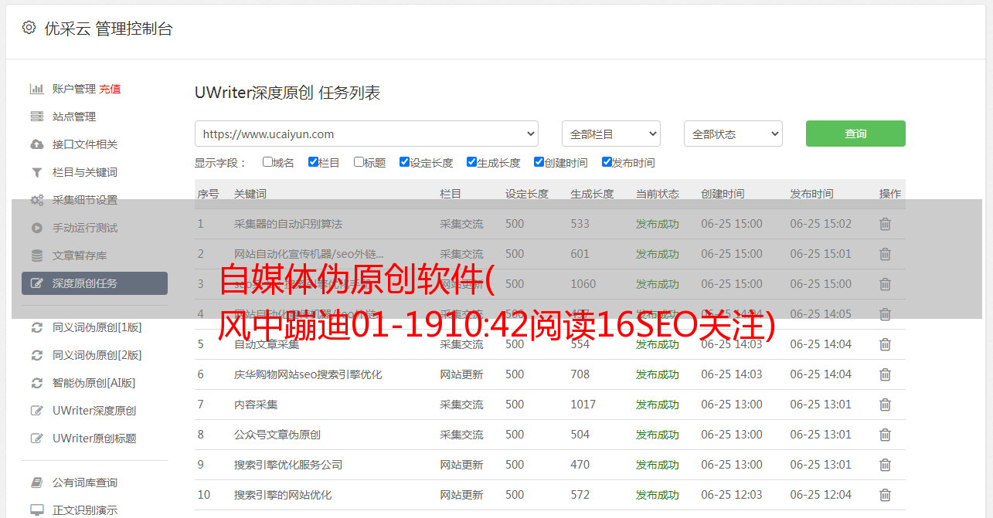Delete row 2 with the trash icon

point(885,254)
